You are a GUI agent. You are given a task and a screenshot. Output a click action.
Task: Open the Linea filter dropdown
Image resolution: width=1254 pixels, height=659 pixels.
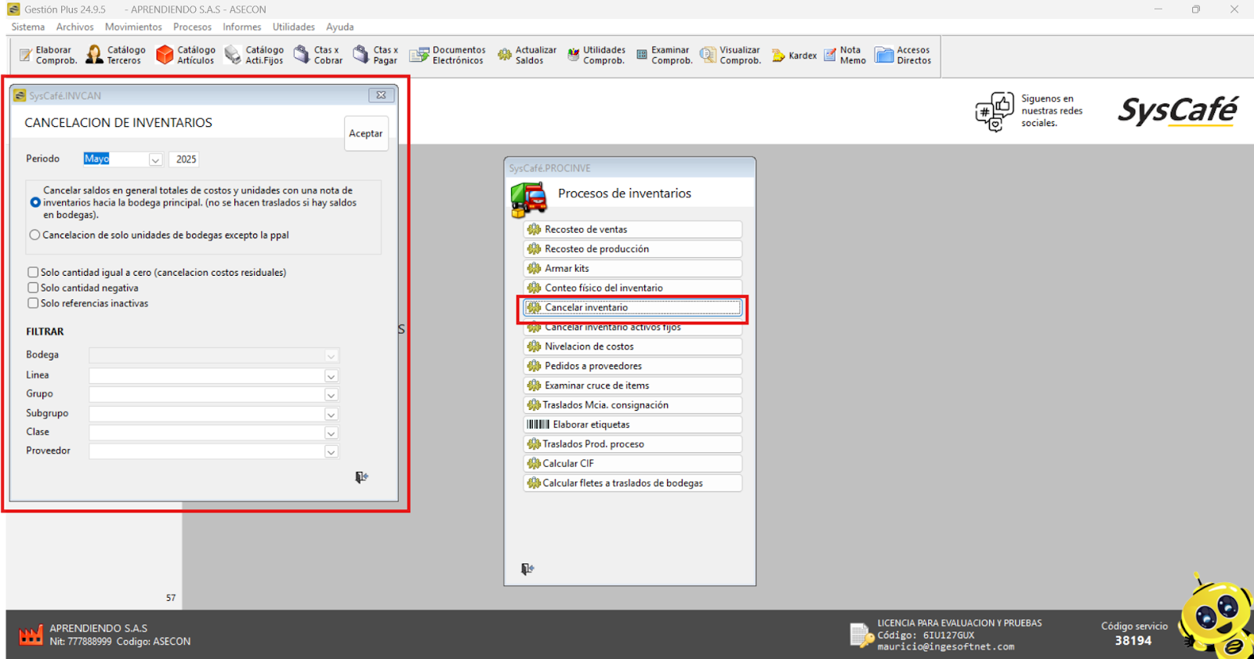click(x=331, y=376)
